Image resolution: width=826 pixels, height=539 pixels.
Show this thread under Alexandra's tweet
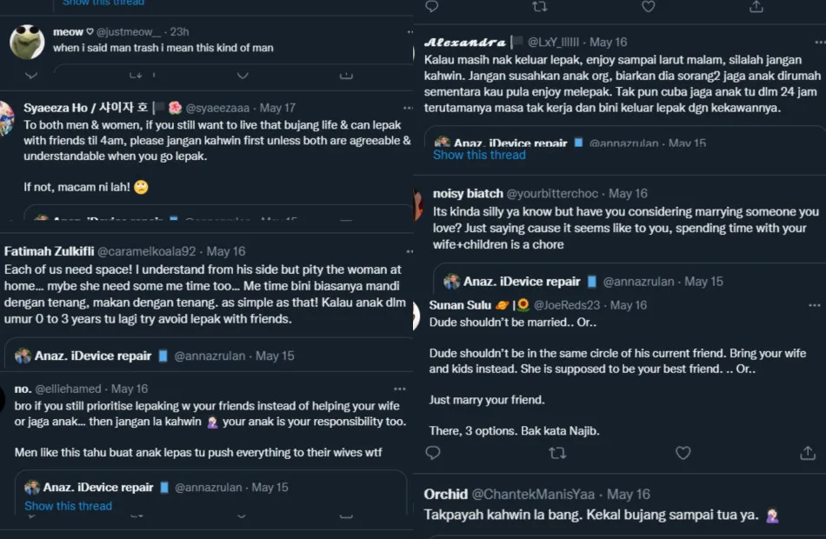pos(479,155)
